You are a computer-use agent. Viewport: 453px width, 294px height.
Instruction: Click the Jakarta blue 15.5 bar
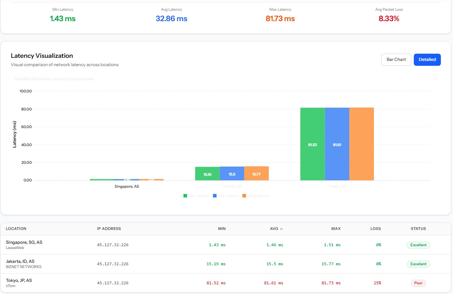[232, 173]
